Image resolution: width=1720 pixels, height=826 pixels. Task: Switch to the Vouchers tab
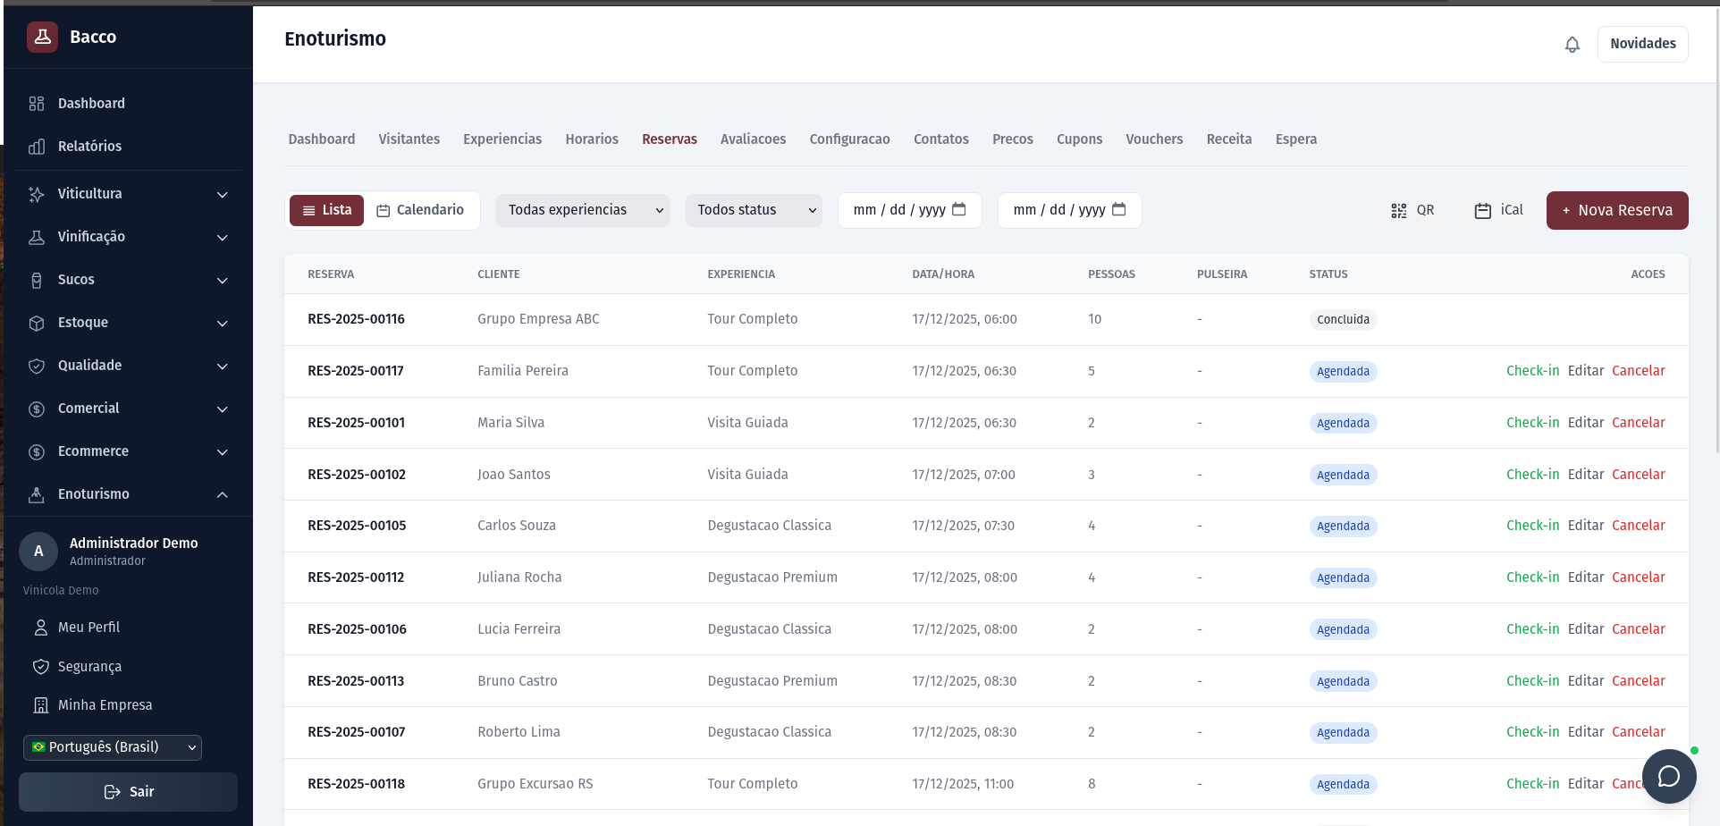[1153, 139]
